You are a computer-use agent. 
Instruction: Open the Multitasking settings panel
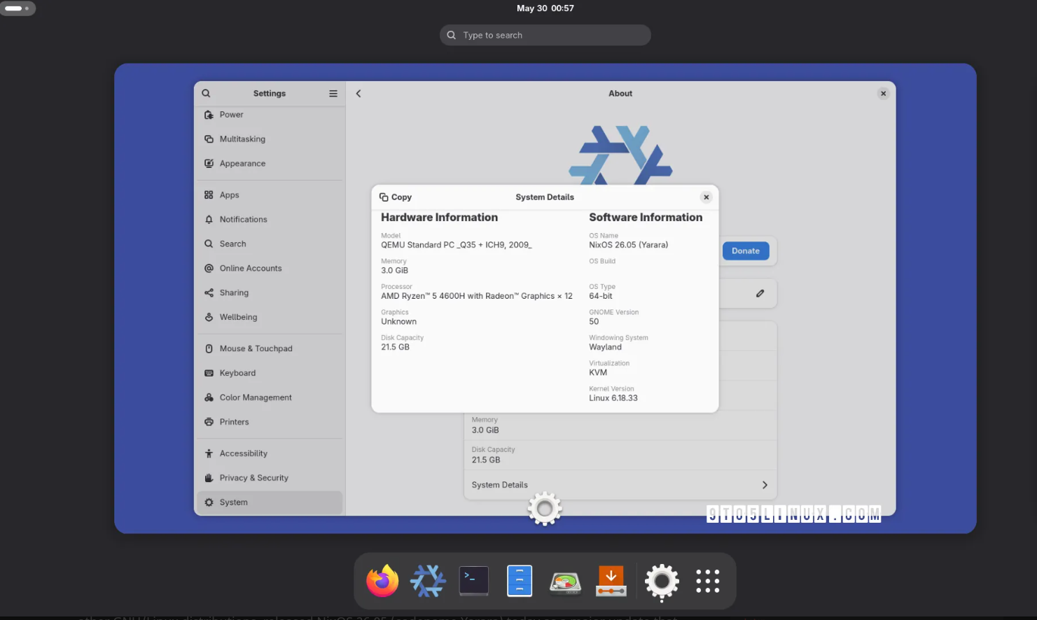pyautogui.click(x=270, y=139)
